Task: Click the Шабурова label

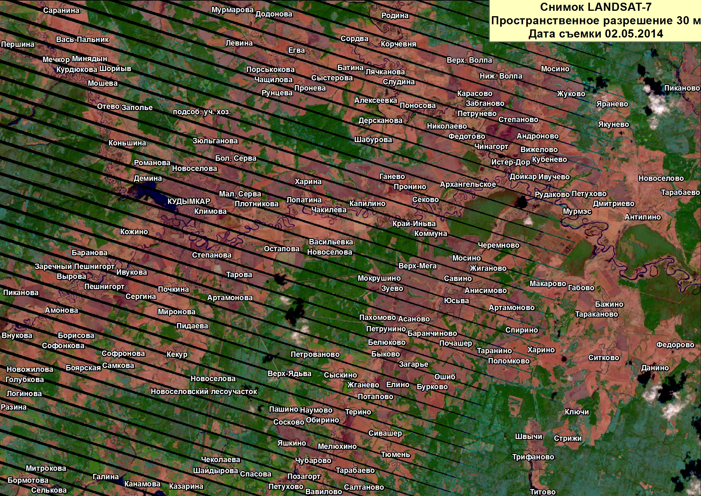Action: [373, 140]
